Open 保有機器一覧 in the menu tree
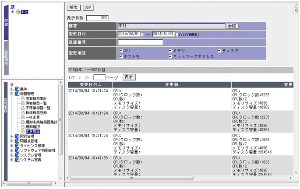This screenshot has width=300, height=189. [36, 103]
